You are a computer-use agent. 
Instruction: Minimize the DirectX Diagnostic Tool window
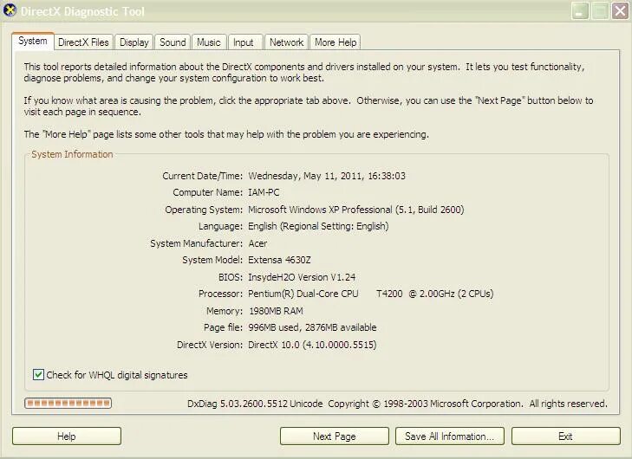[580, 11]
